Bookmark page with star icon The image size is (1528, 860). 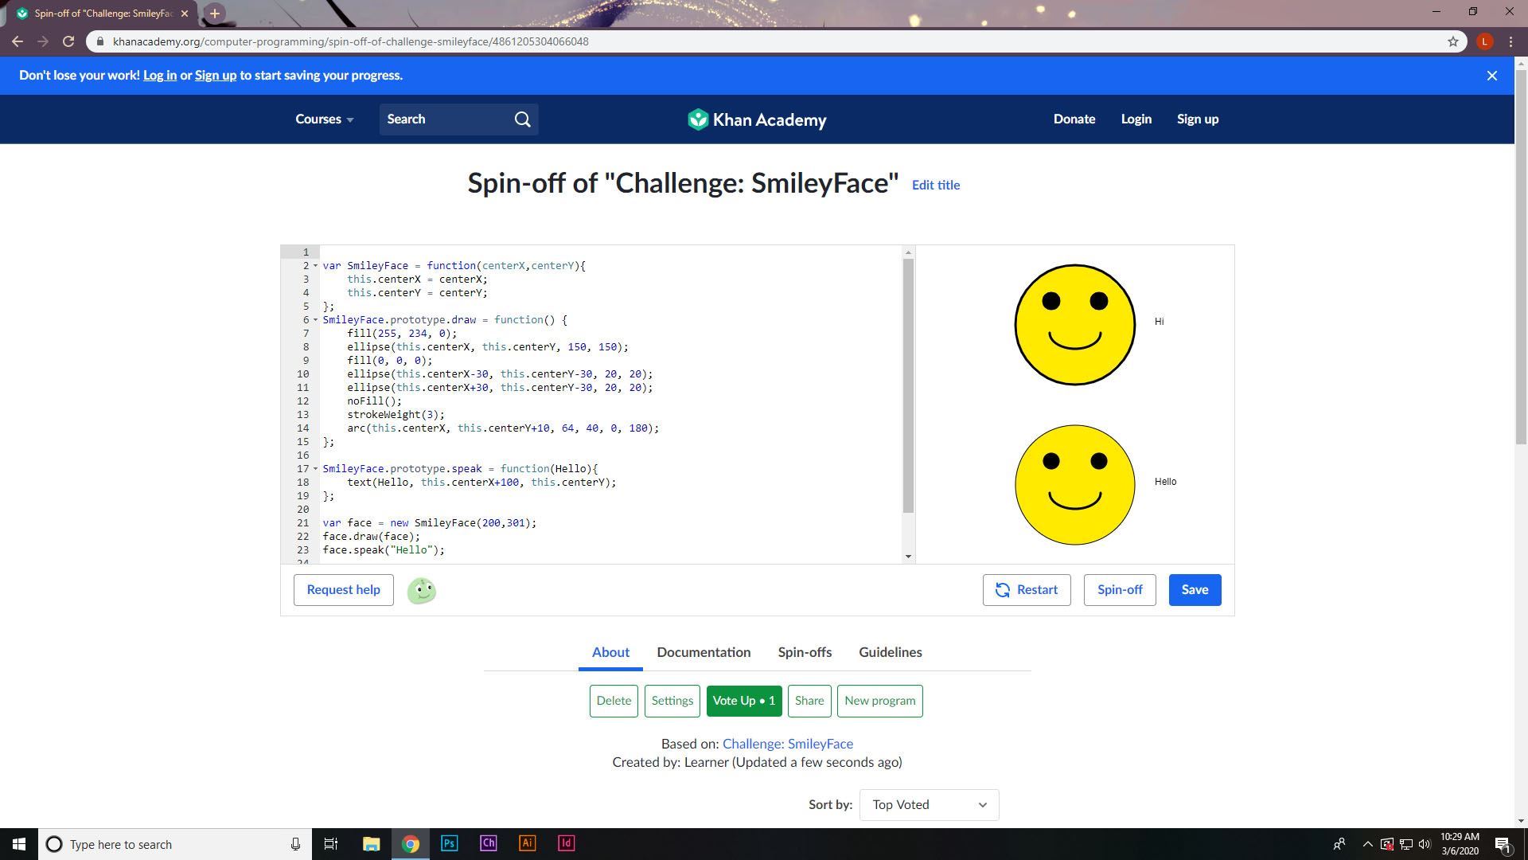point(1452,41)
